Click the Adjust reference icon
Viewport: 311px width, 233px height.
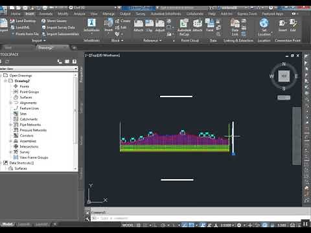pos(160,23)
